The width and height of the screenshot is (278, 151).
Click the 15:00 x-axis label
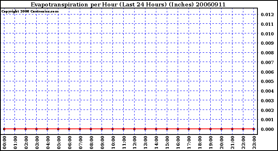167,143
